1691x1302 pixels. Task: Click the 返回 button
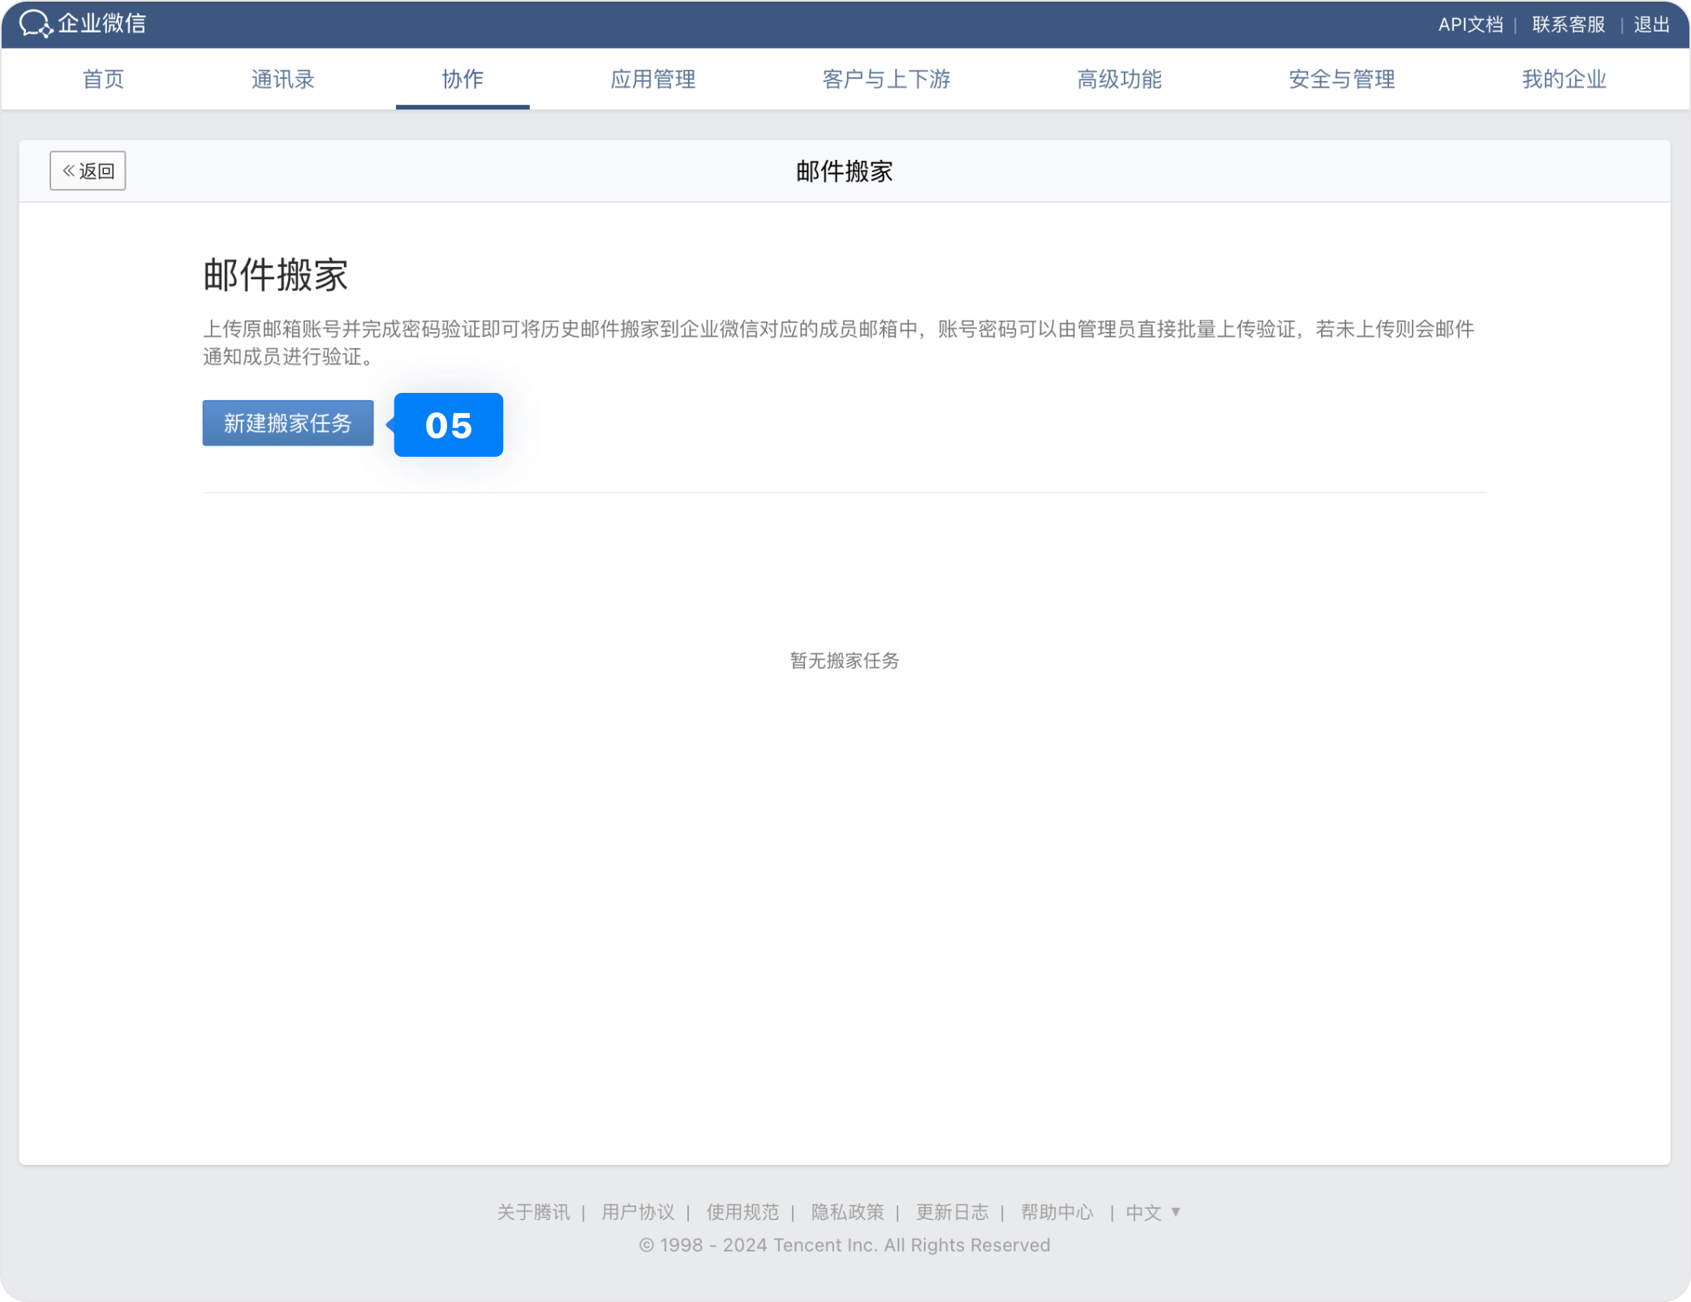88,170
